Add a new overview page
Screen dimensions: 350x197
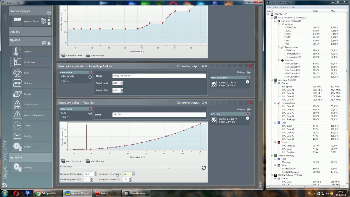coord(49,13)
